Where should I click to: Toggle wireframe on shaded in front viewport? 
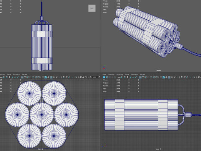[51, 77]
